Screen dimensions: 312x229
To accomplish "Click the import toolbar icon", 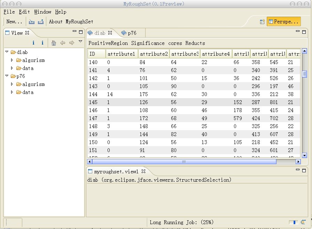I will click(x=31, y=22).
